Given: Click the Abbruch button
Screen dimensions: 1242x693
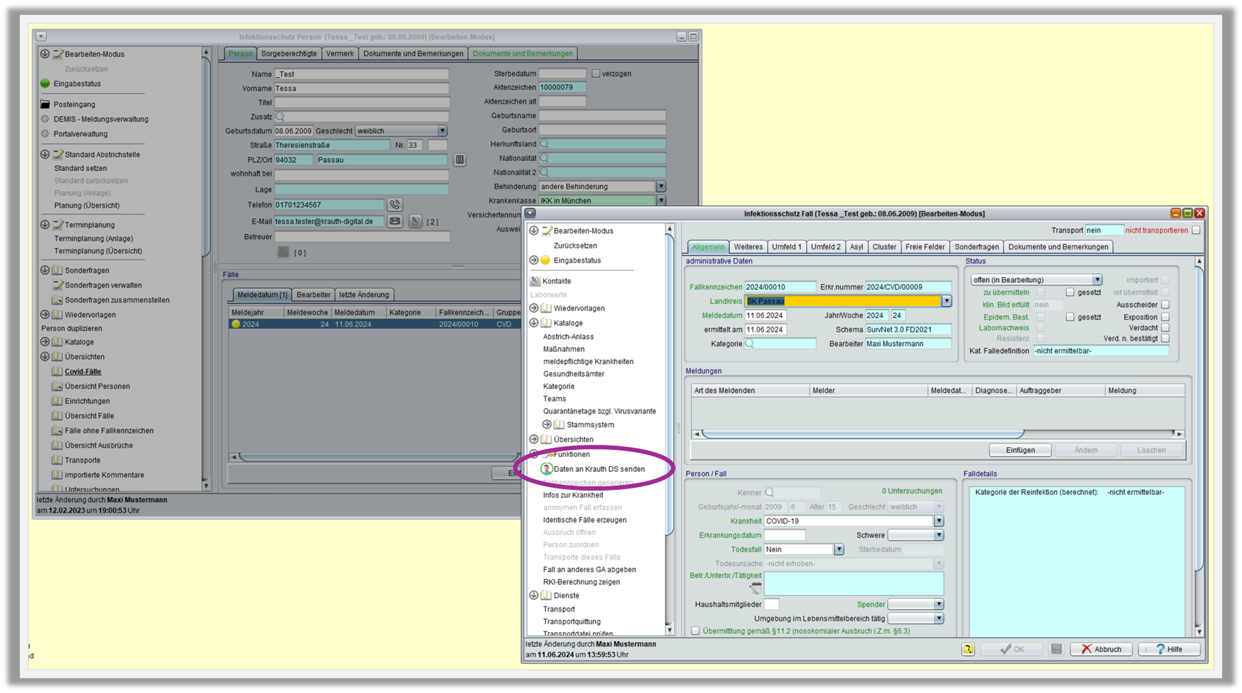Looking at the screenshot, I should [1101, 649].
